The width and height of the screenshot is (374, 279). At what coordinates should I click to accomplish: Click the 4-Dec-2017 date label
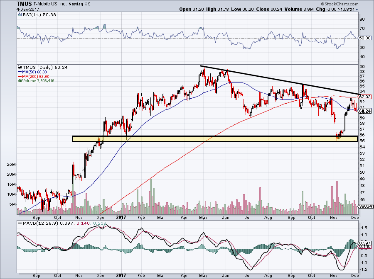click(27, 9)
